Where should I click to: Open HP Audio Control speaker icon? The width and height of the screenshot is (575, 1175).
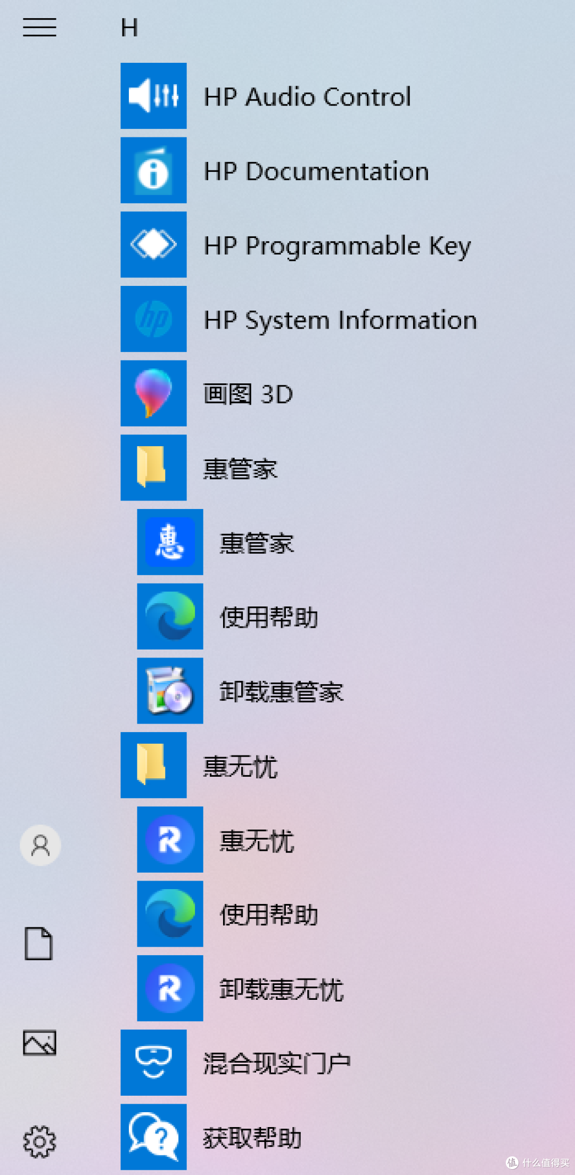pyautogui.click(x=153, y=96)
